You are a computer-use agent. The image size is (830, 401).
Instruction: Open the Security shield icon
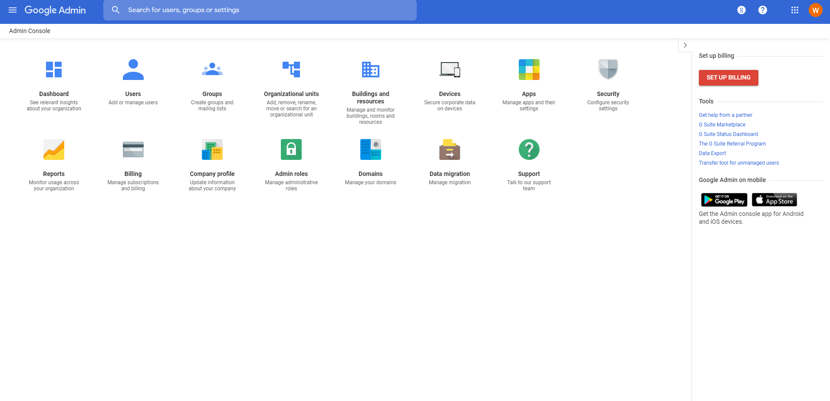click(x=608, y=70)
